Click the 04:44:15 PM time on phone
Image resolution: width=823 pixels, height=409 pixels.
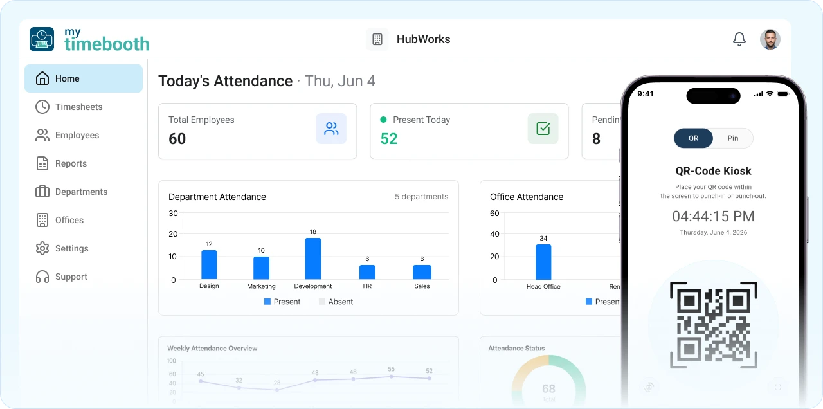pyautogui.click(x=714, y=216)
